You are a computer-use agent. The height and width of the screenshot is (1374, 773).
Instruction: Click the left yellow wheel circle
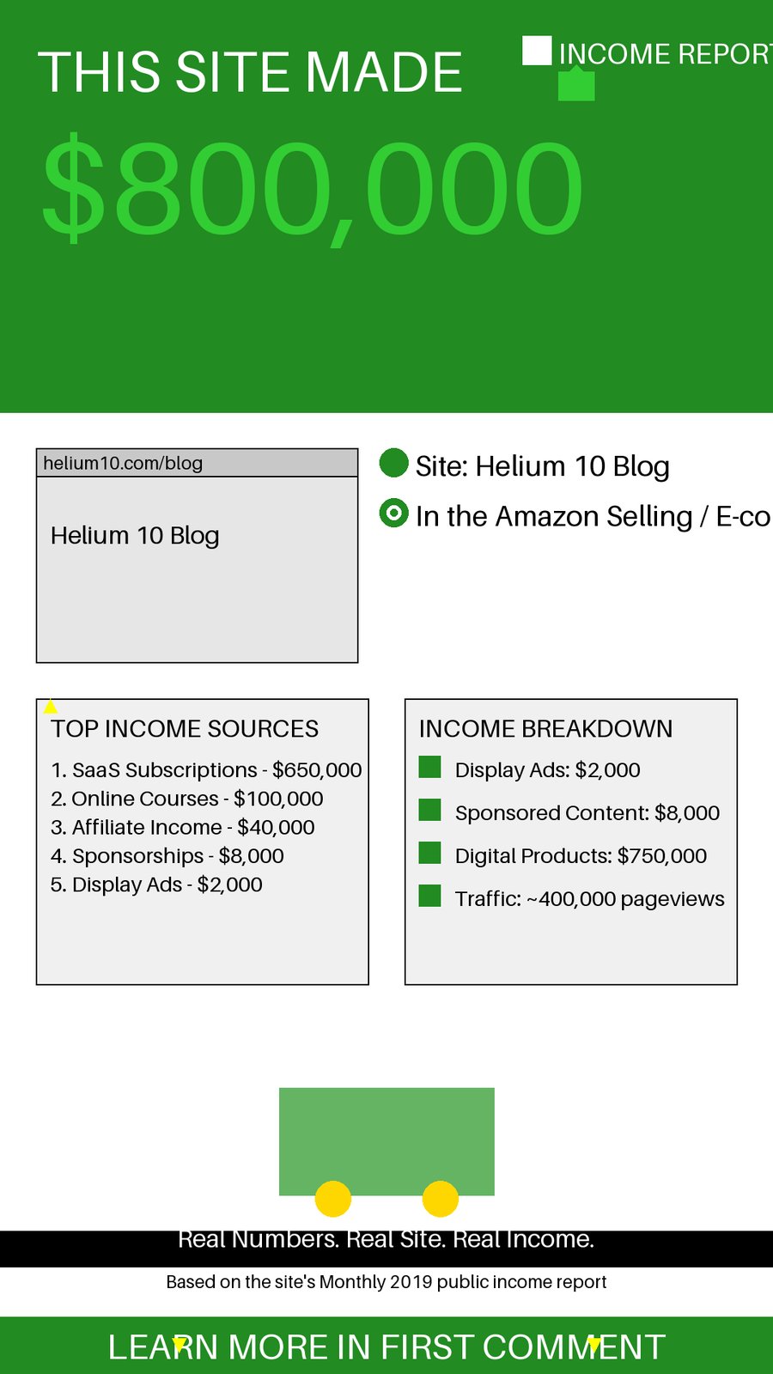[x=333, y=1199]
